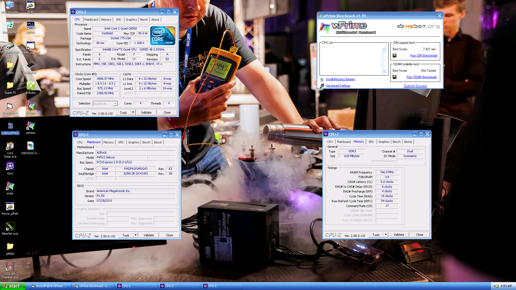Click the Core Speed value 4888.57 MHz
The image size is (516, 290).
[x=105, y=79]
